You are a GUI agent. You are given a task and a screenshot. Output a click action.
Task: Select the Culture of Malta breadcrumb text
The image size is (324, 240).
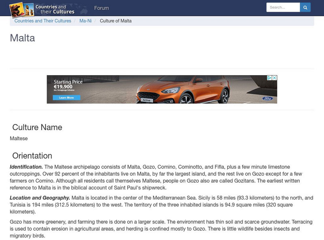[x=116, y=21]
